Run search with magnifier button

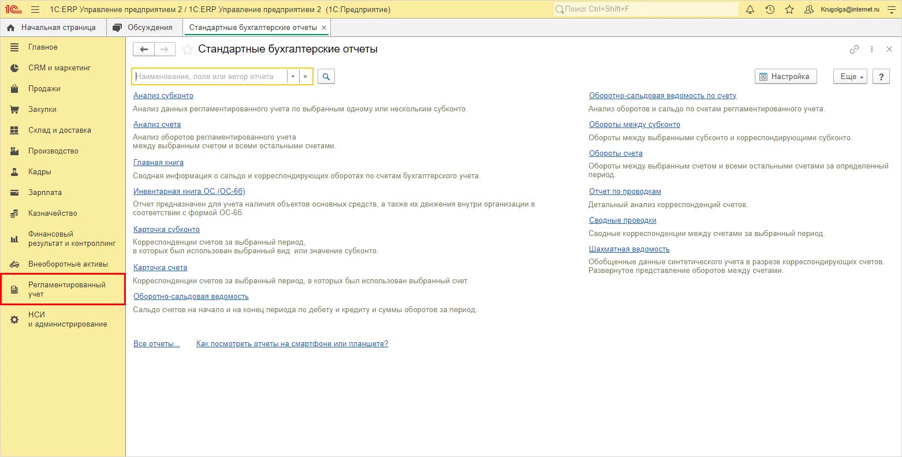coord(326,77)
